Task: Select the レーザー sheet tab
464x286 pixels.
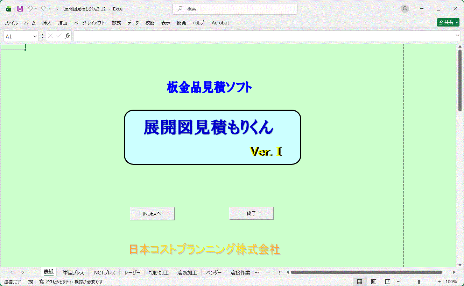Action: click(x=132, y=272)
